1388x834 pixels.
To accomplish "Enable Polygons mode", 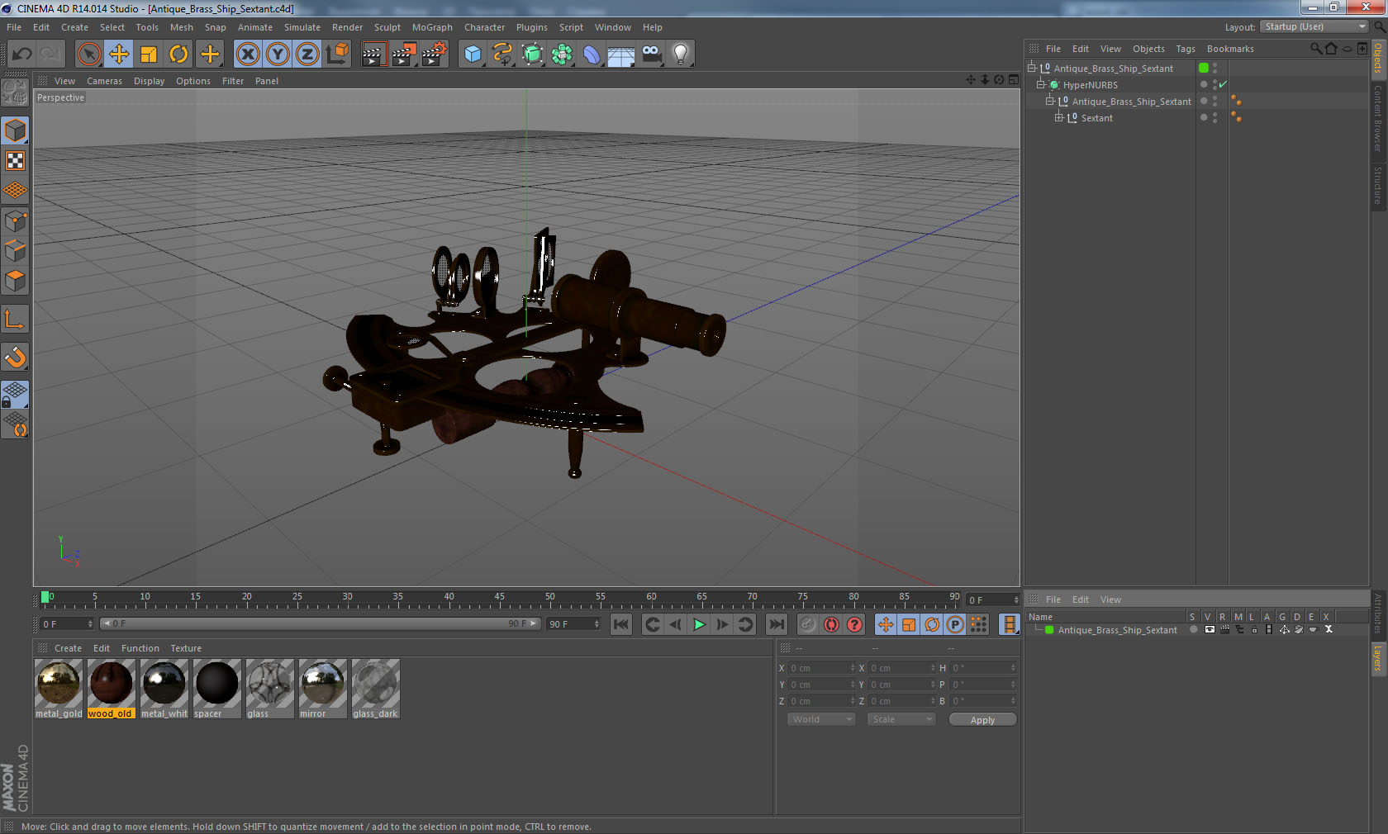I will 16,280.
